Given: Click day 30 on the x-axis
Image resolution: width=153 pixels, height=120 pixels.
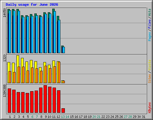Looking at the screenshot, I should pos(139,117).
